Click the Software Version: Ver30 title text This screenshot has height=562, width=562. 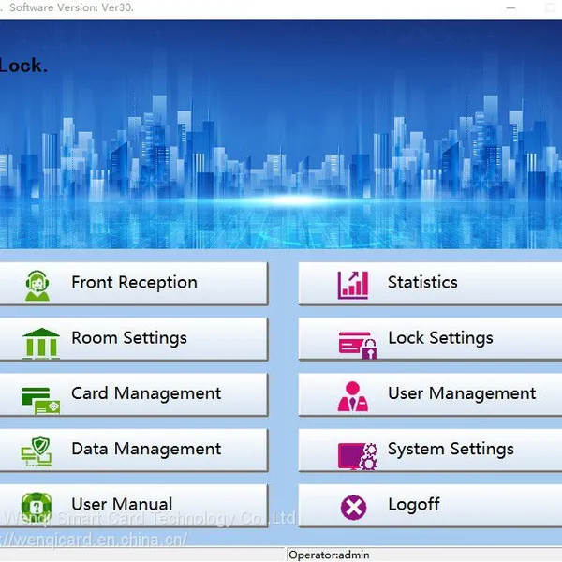point(71,7)
